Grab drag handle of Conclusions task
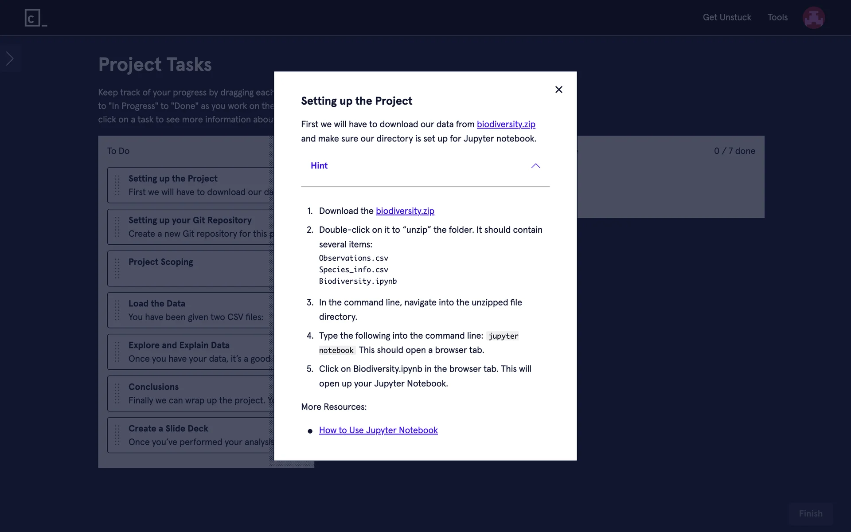Viewport: 851px width, 532px height. tap(117, 393)
